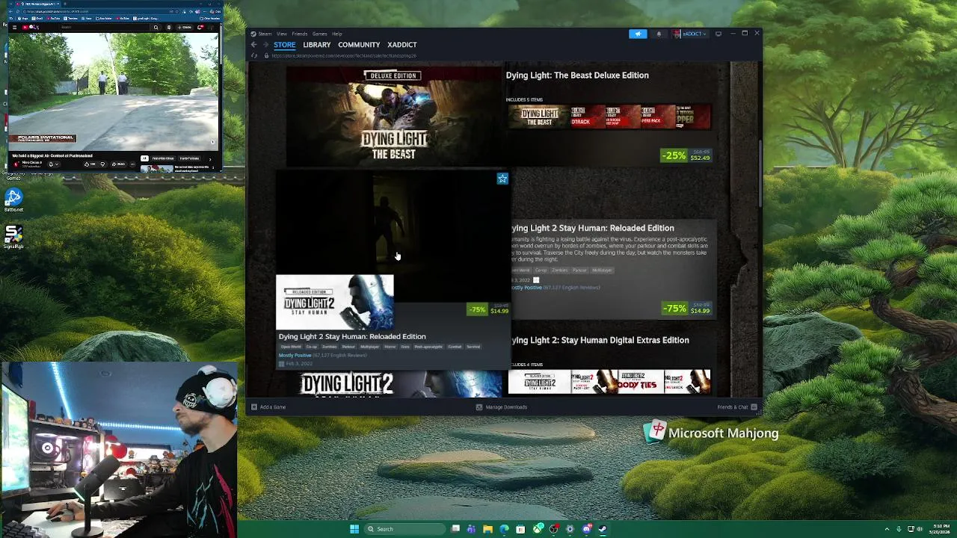957x538 pixels.
Task: Open Steam announcements megaphone button
Action: (638, 34)
